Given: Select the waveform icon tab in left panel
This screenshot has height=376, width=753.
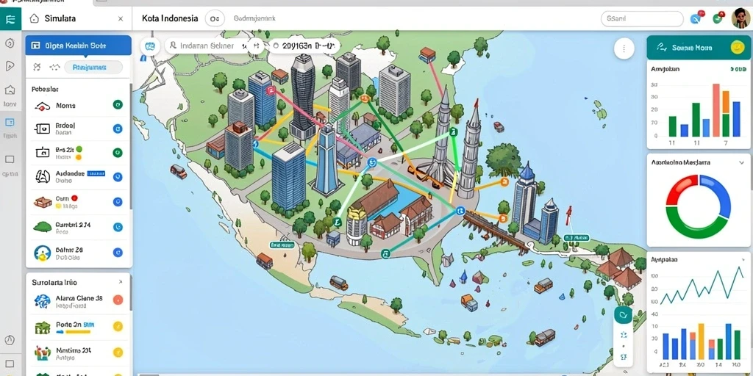Looking at the screenshot, I should click(54, 68).
